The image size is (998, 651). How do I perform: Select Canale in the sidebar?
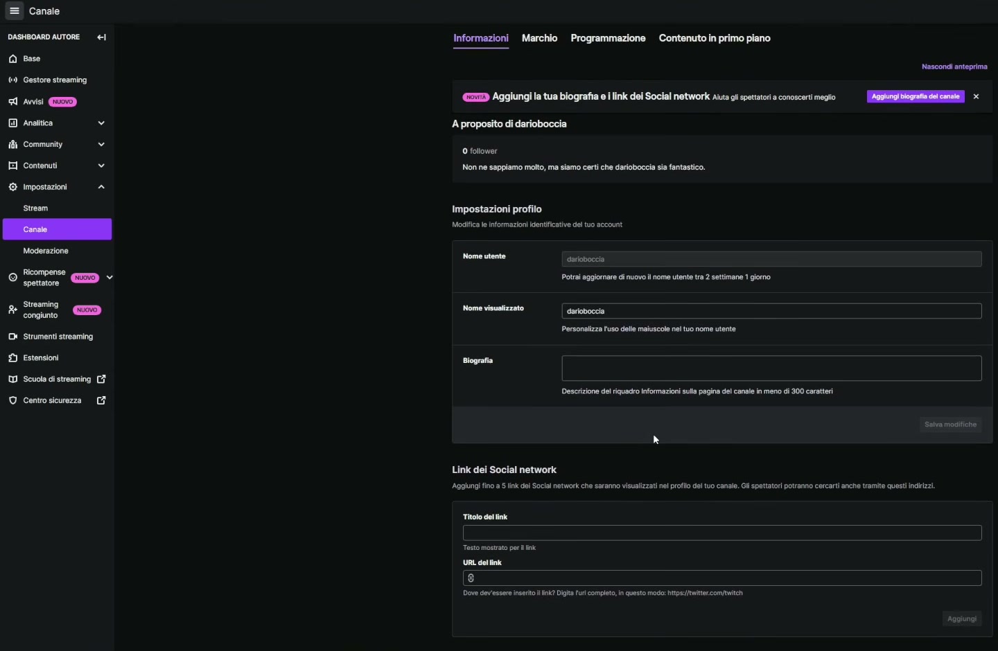coord(57,229)
